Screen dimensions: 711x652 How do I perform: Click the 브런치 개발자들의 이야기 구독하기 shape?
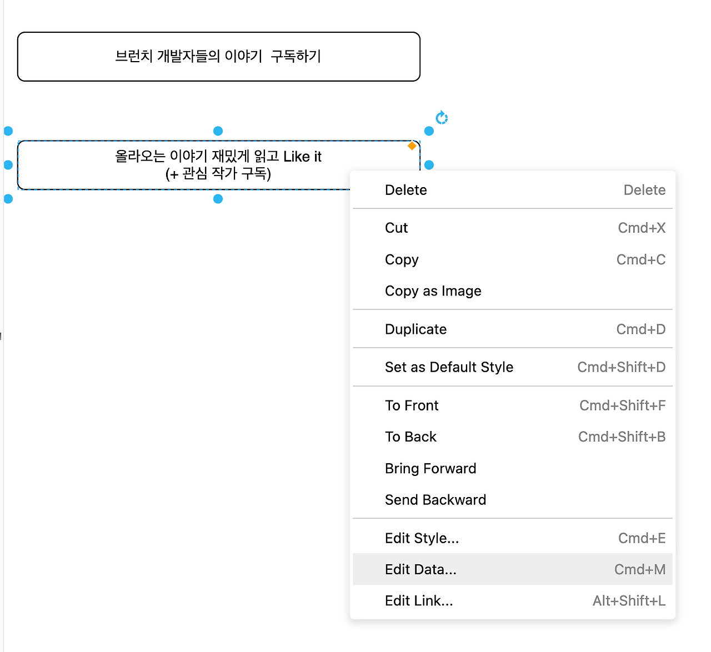coord(218,56)
